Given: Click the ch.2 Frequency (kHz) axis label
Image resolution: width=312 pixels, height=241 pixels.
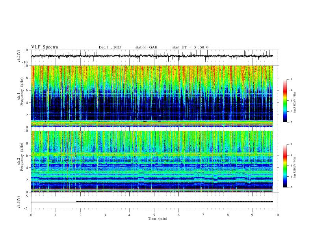Looking at the screenshot, I should (20, 157).
